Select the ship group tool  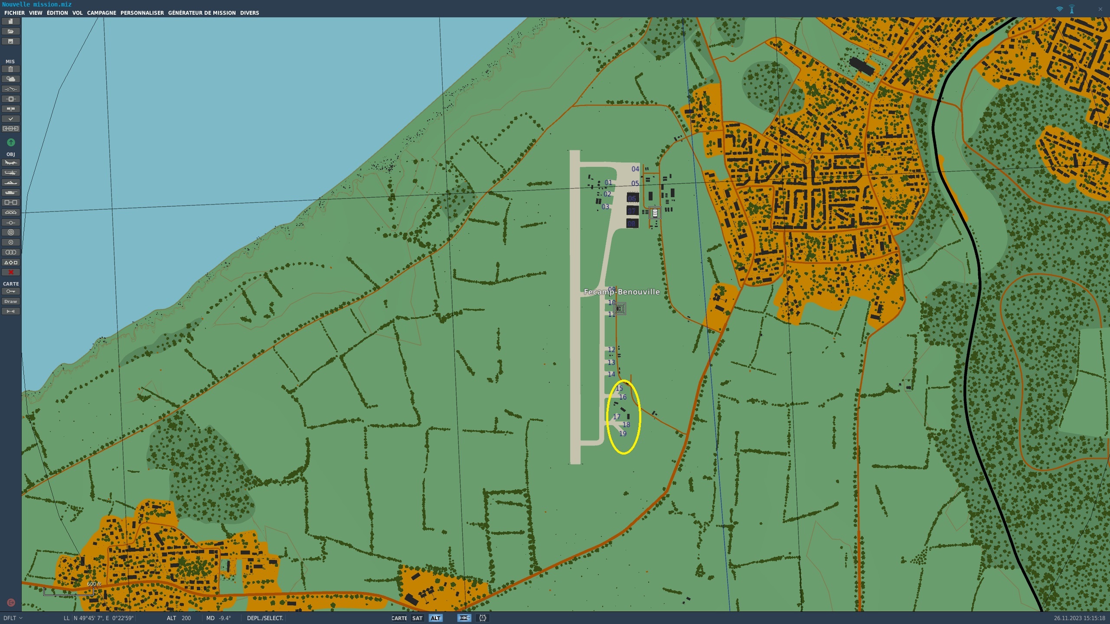tap(11, 183)
